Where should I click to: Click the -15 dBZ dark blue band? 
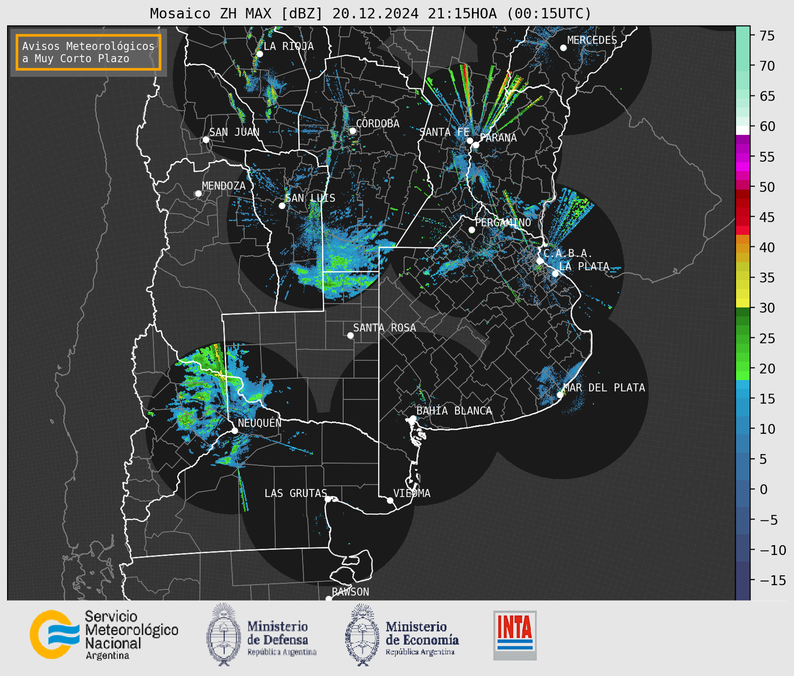743,580
